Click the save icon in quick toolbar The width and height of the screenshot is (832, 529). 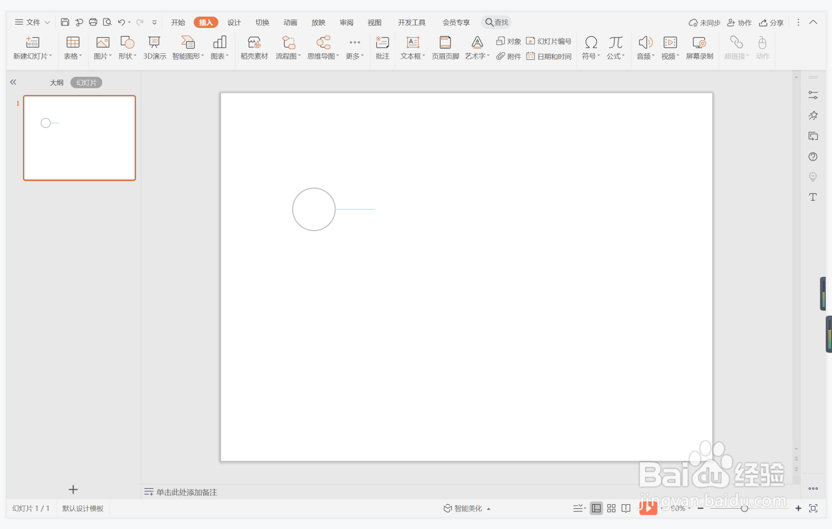65,22
